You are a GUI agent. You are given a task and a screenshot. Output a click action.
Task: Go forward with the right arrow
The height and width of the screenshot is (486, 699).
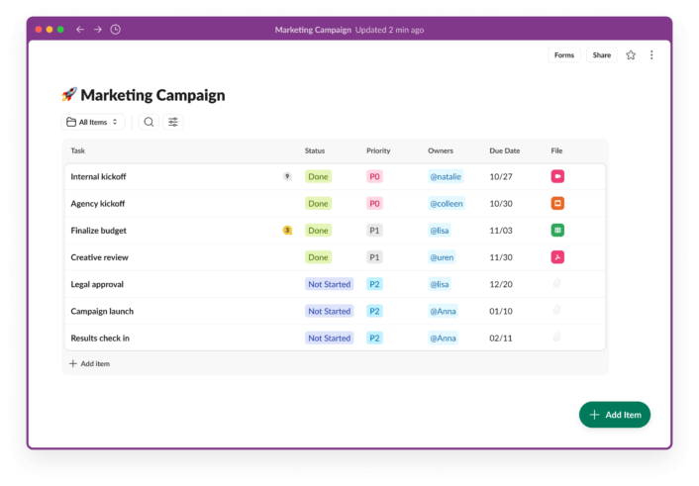(98, 30)
